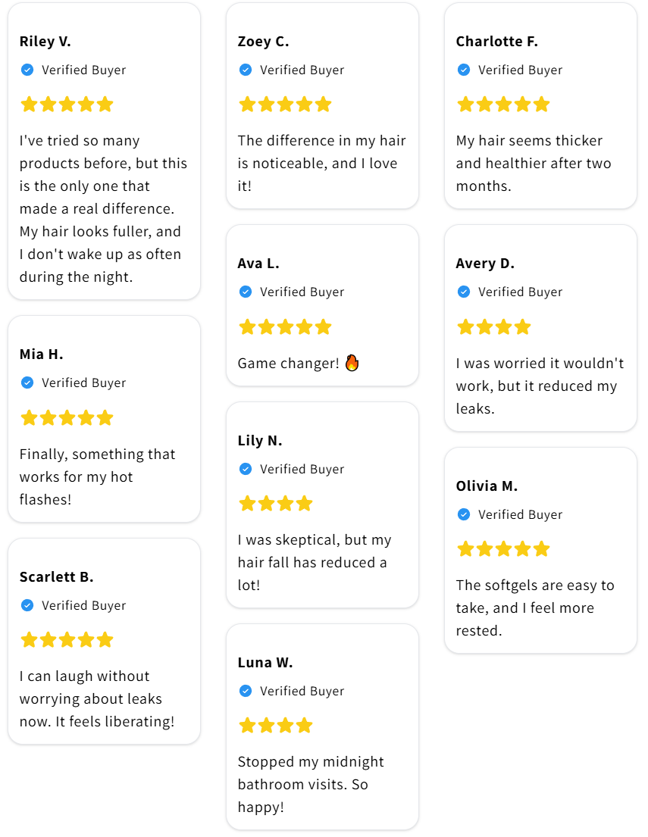Screen dimensions: 648x837
Task: Click Luna W.'s blue verified badge
Action: pyautogui.click(x=246, y=691)
